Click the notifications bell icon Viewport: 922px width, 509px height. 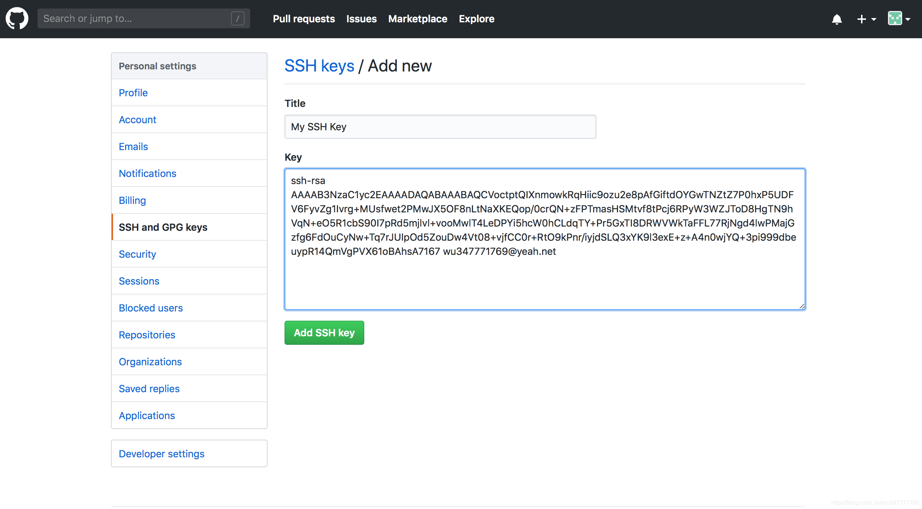[x=837, y=19]
